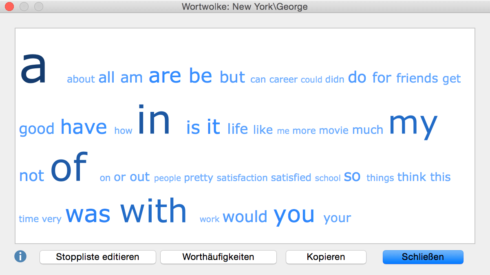The height and width of the screenshot is (275, 490).
Task: Click the word "but"
Action: (232, 77)
